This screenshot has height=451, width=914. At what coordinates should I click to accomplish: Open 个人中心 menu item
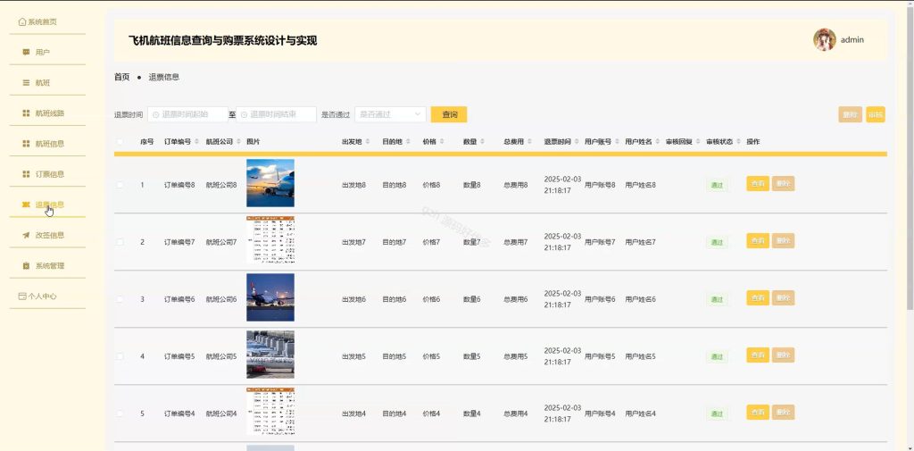click(x=47, y=296)
